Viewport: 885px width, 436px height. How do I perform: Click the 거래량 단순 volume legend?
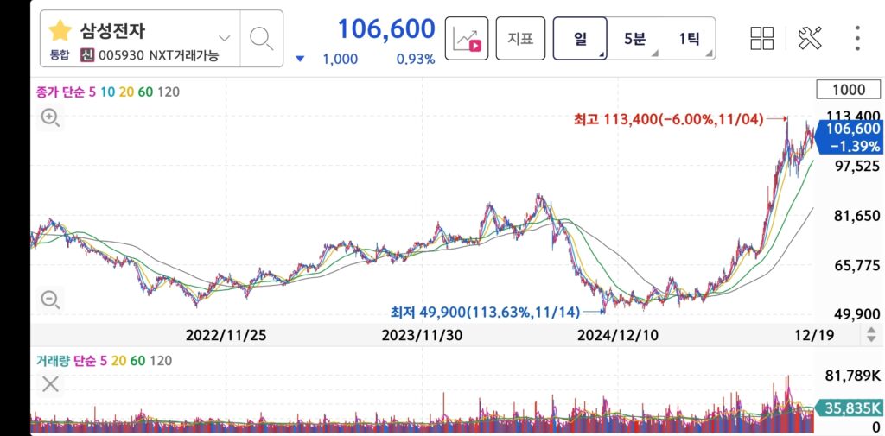(102, 361)
